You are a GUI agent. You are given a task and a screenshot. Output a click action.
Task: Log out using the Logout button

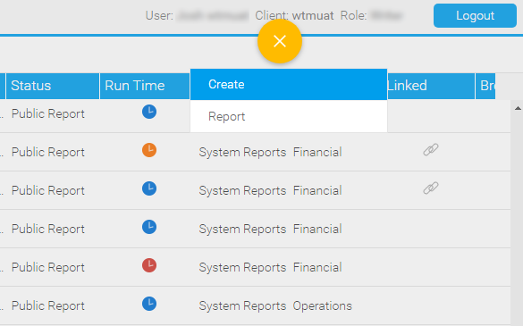click(475, 16)
